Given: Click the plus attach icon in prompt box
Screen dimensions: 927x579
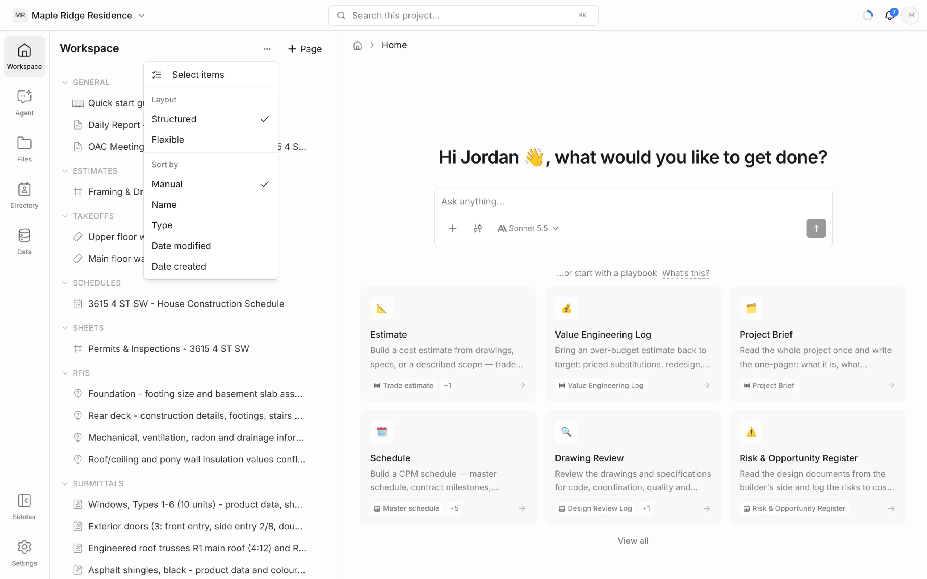Looking at the screenshot, I should click(x=452, y=228).
